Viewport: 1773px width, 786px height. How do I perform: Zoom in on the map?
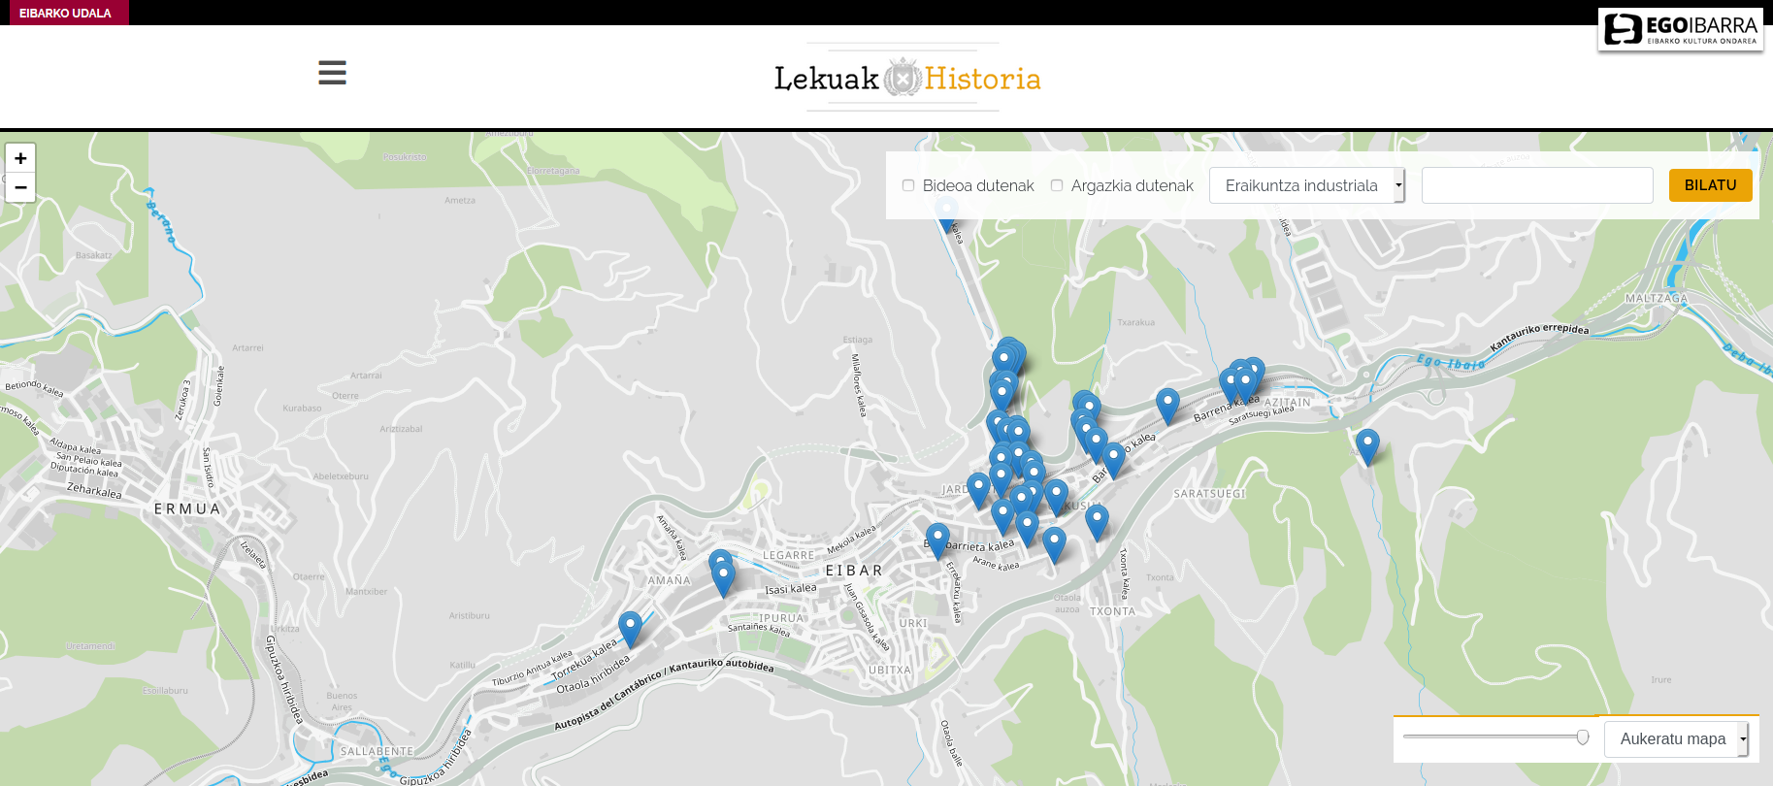tap(20, 158)
